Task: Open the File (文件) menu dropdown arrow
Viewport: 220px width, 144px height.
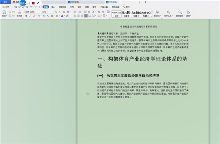Action: point(11,7)
